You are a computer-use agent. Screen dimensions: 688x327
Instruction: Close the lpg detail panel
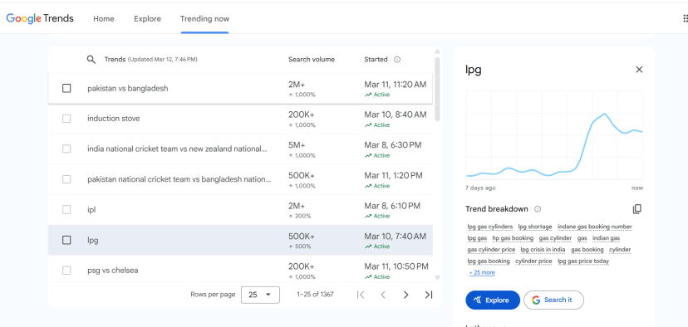pyautogui.click(x=639, y=69)
